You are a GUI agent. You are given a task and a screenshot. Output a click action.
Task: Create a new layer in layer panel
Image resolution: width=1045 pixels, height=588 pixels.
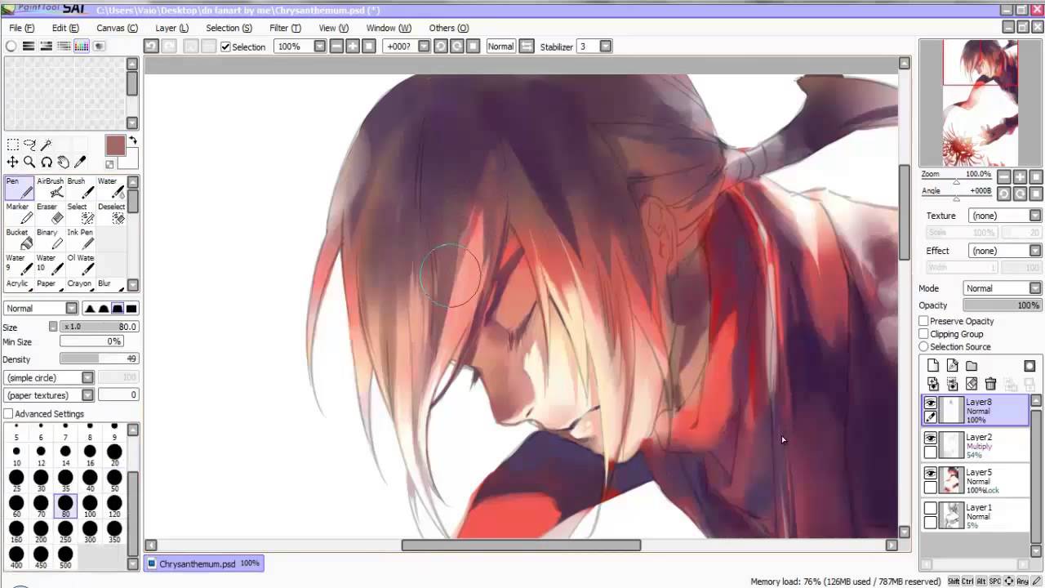(933, 366)
